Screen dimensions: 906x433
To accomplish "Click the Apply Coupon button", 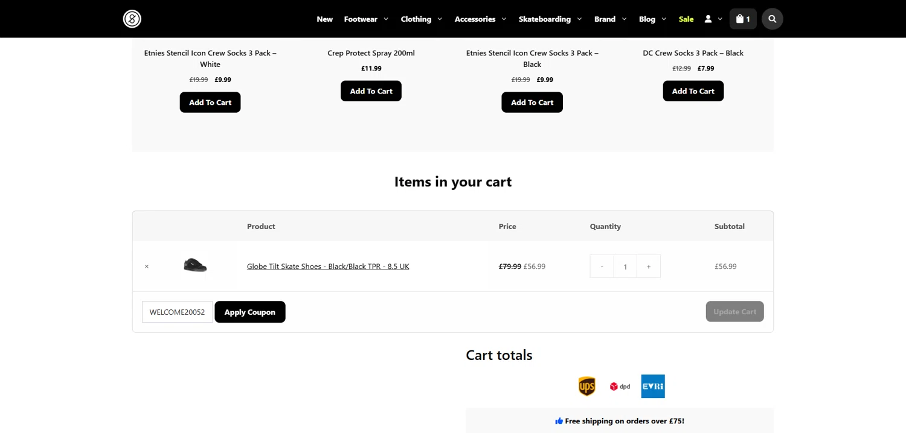I will coord(250,312).
